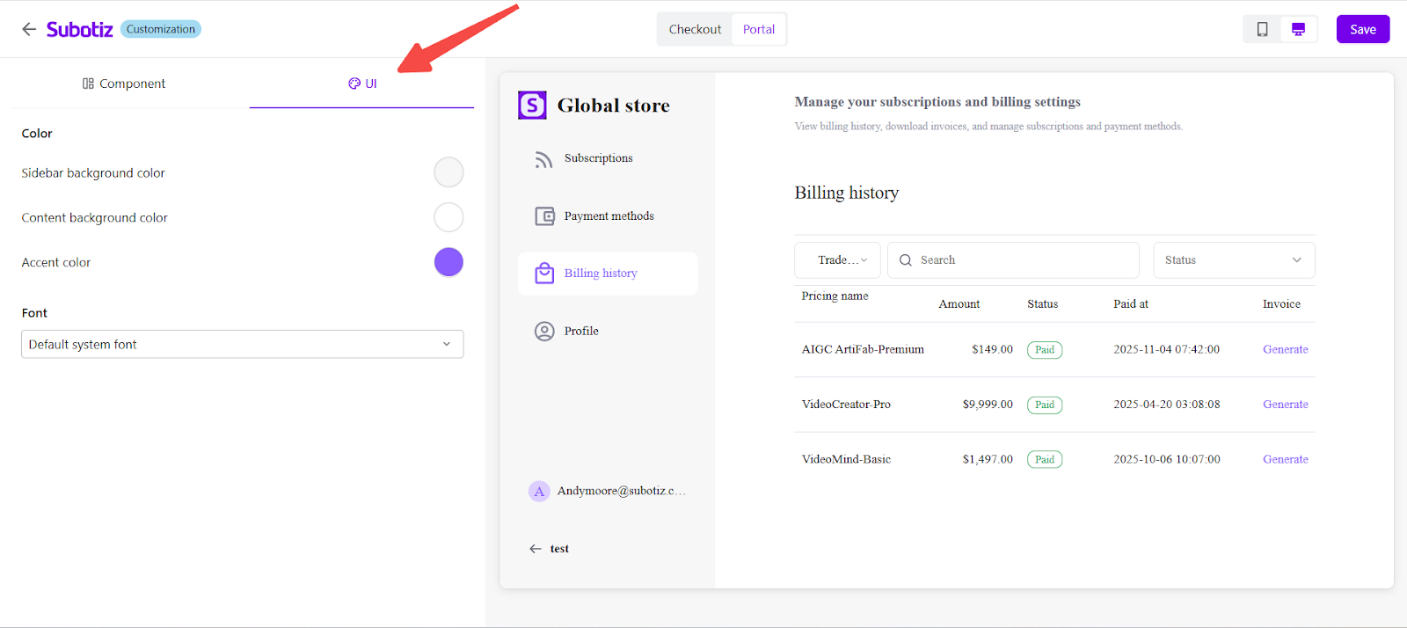Click the Profile user icon
The width and height of the screenshot is (1407, 628).
544,332
